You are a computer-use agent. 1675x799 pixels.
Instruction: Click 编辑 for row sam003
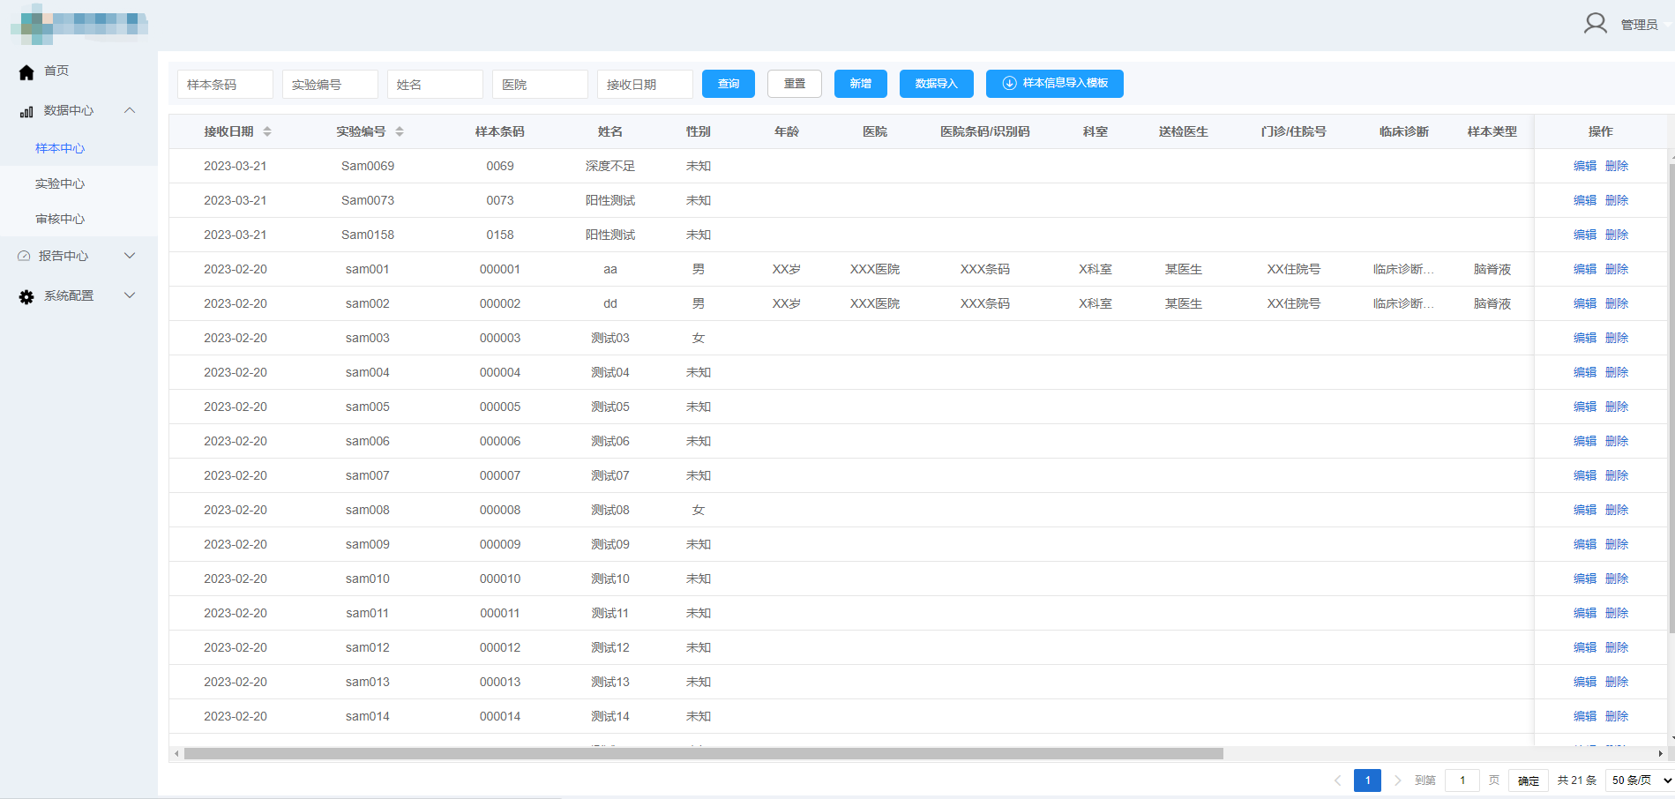click(1585, 338)
